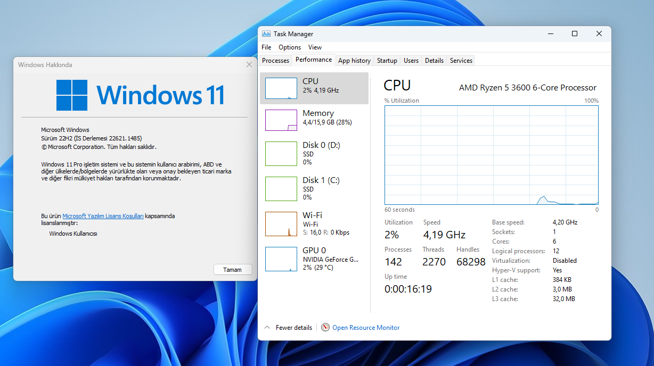
Task: Click the Tamam button in Windows Hakkında
Action: click(x=233, y=270)
